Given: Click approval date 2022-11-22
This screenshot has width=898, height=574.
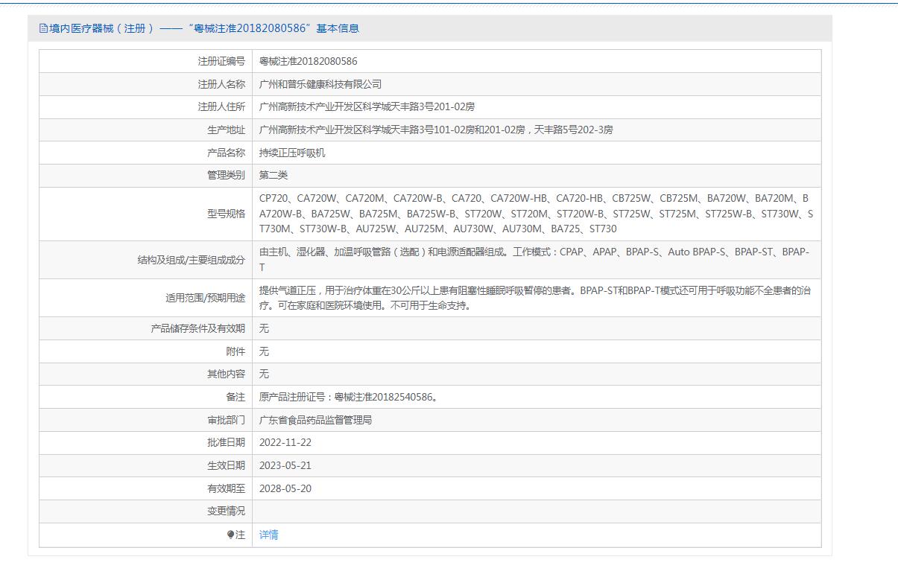Looking at the screenshot, I should click(x=285, y=442).
